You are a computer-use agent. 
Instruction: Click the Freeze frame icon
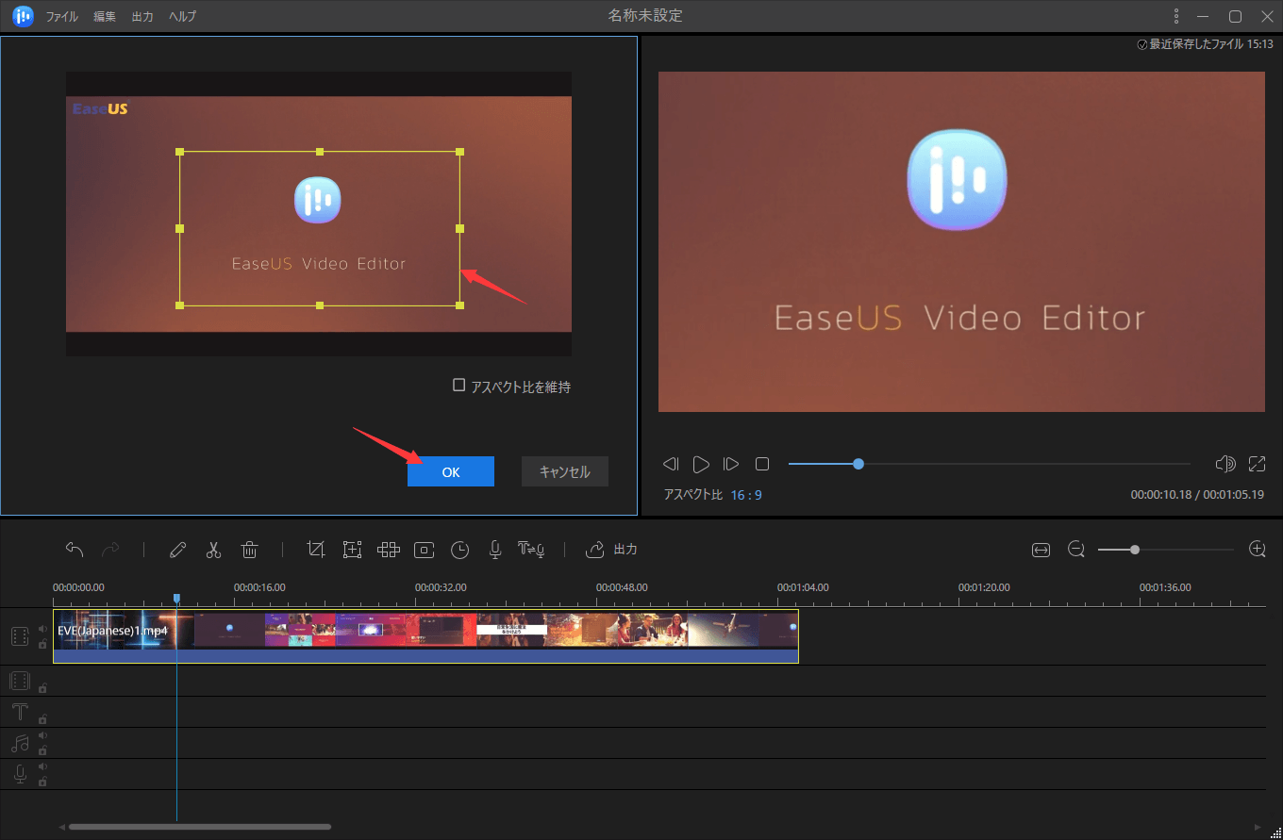click(424, 550)
